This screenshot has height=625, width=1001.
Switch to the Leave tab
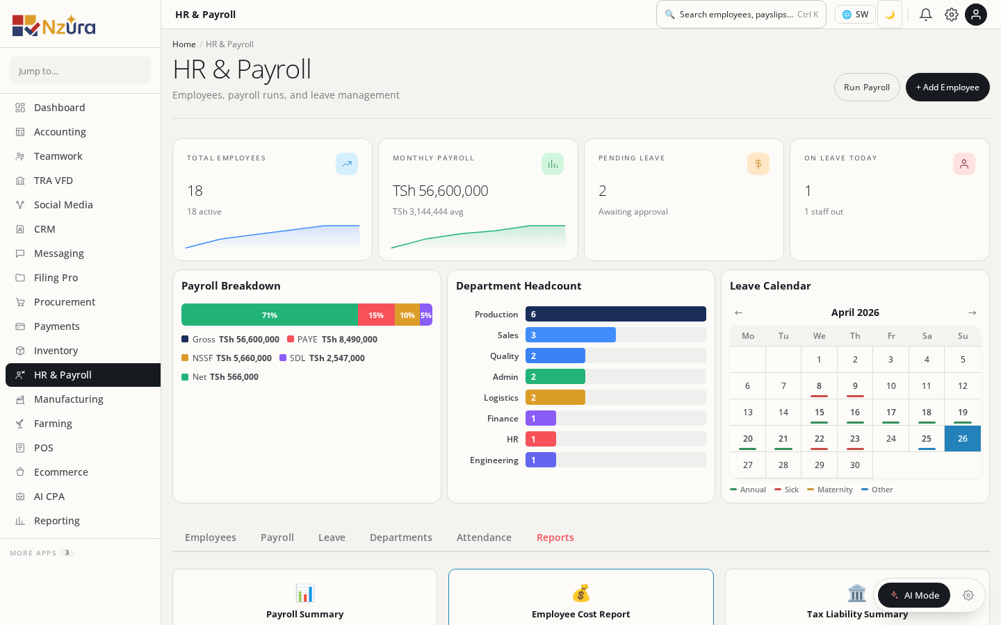coord(332,537)
